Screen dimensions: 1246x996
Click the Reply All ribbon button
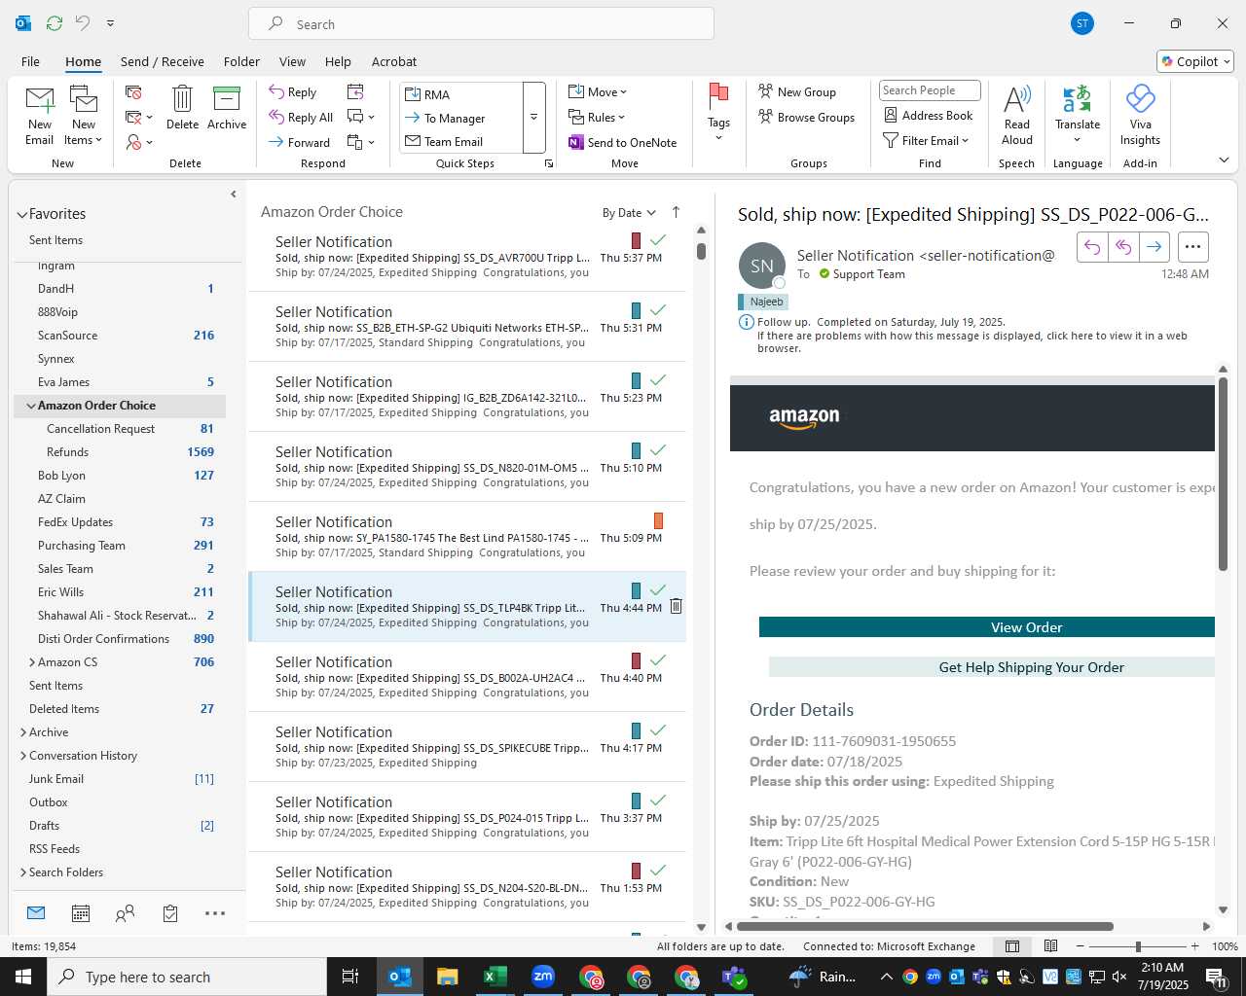pyautogui.click(x=302, y=118)
